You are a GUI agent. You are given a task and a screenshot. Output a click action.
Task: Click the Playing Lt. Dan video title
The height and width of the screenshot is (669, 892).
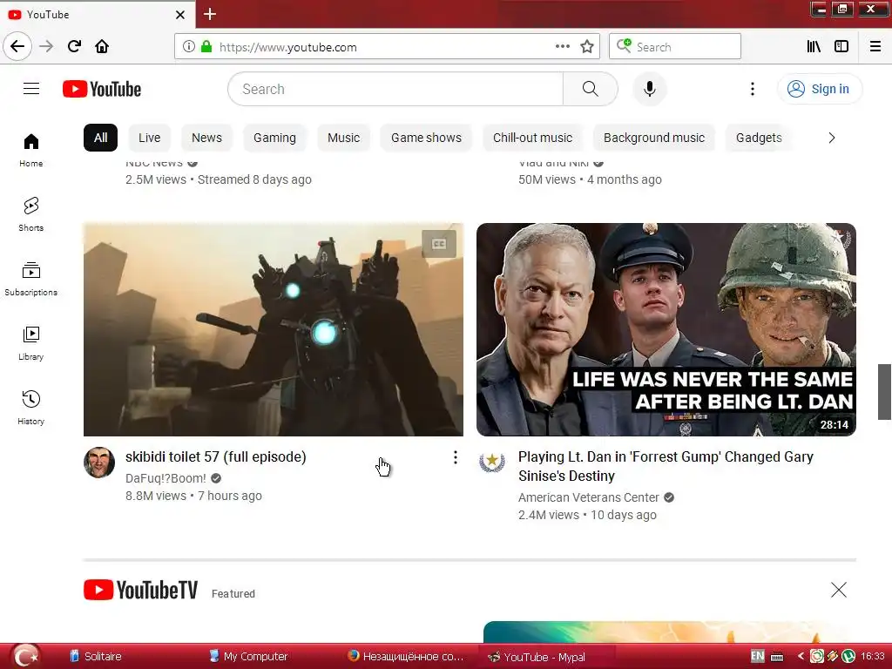point(666,466)
